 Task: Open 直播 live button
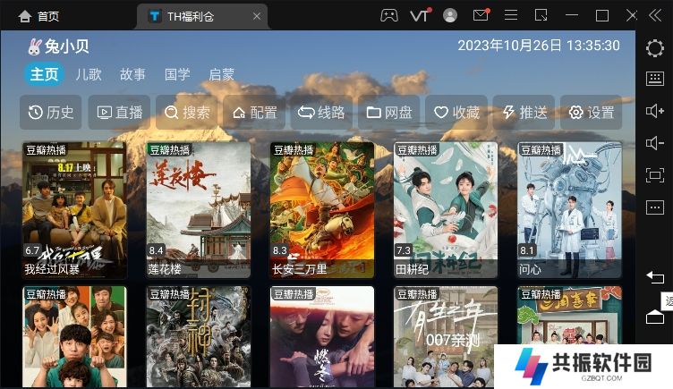point(119,113)
